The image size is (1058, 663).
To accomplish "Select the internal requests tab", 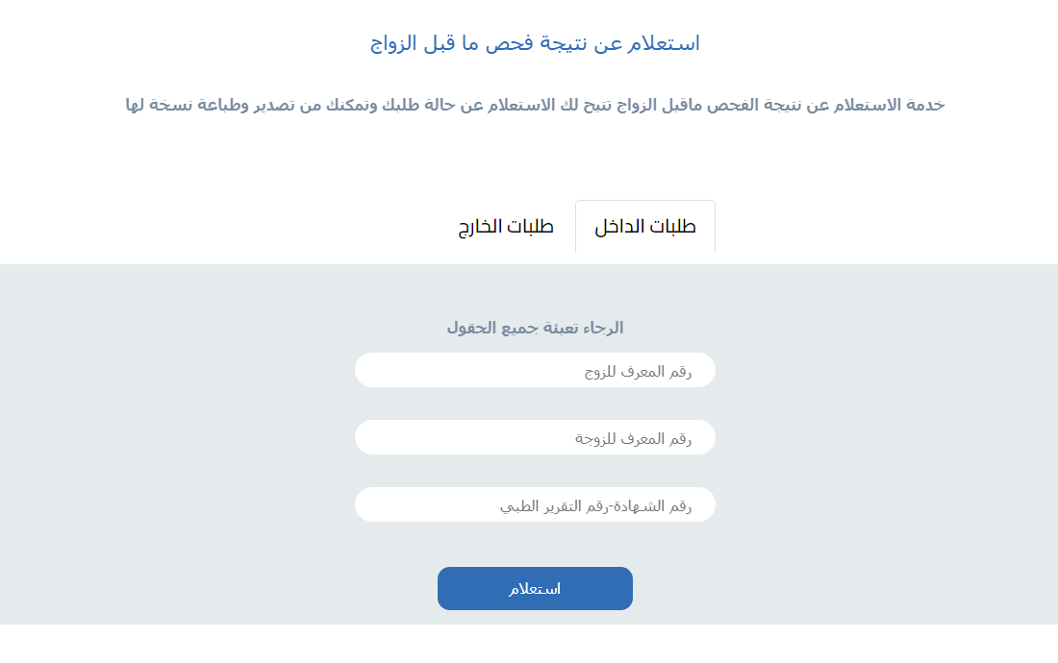I will (x=645, y=228).
